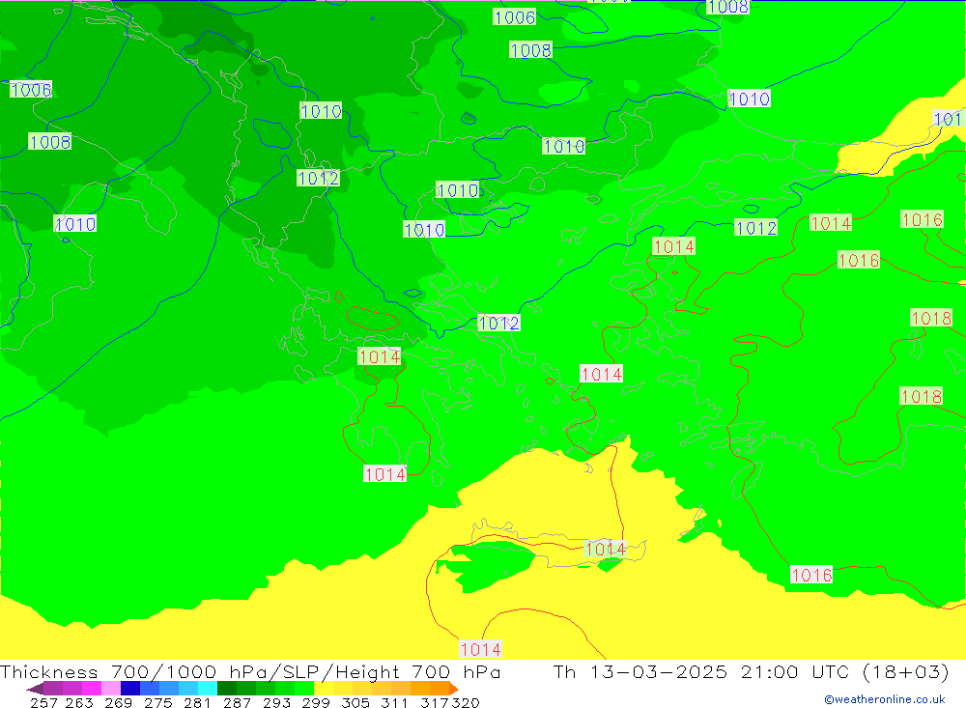Click the legend value 299
Viewport: 966px width, 708px height.
(x=316, y=702)
